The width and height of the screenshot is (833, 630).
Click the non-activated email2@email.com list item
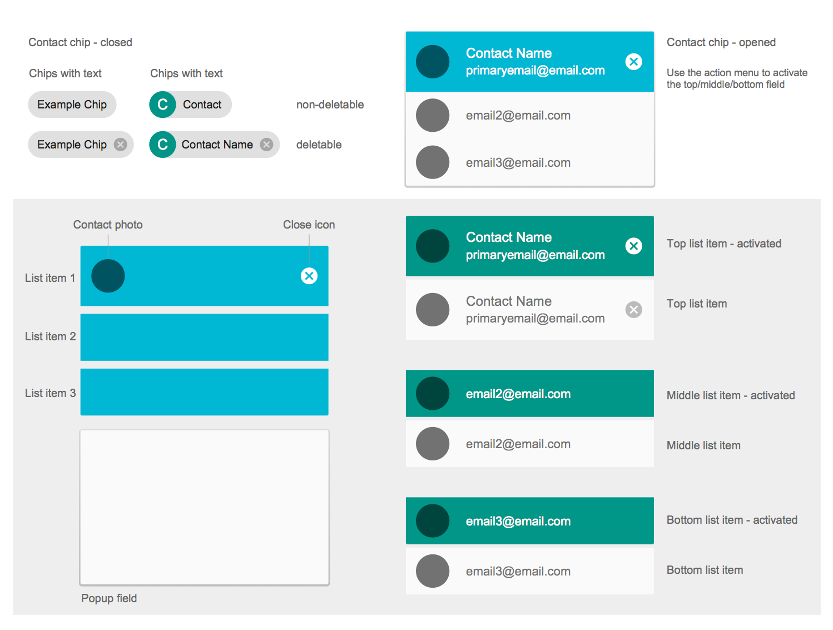530,444
